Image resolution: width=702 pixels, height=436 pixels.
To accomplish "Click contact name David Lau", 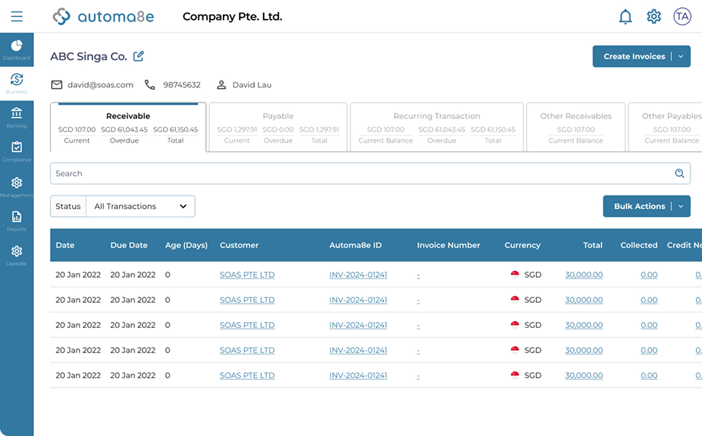I will (x=251, y=85).
